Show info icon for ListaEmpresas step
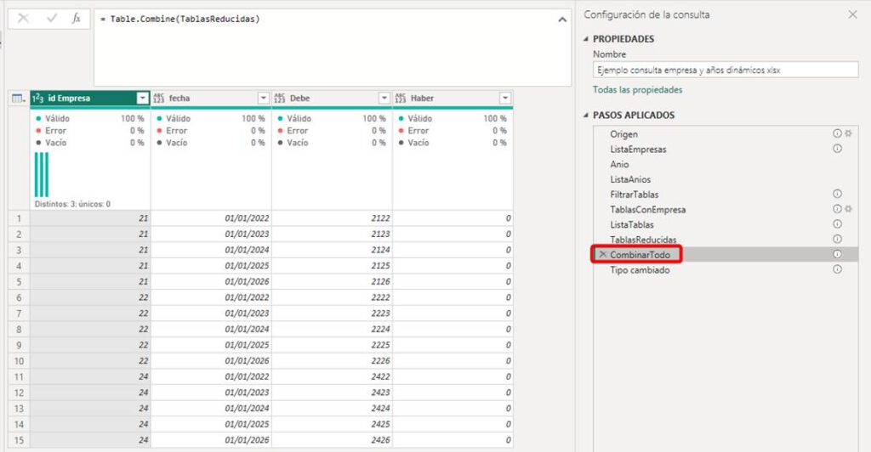The height and width of the screenshot is (452, 871). (x=837, y=149)
